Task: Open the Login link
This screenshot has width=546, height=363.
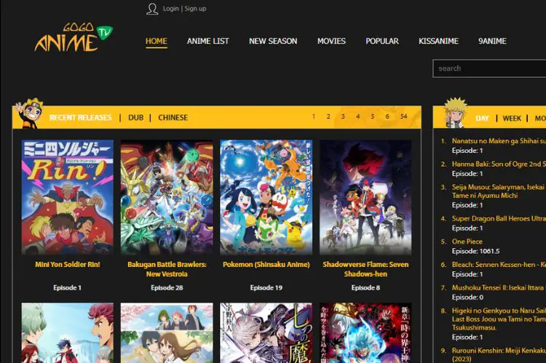Action: coord(170,9)
